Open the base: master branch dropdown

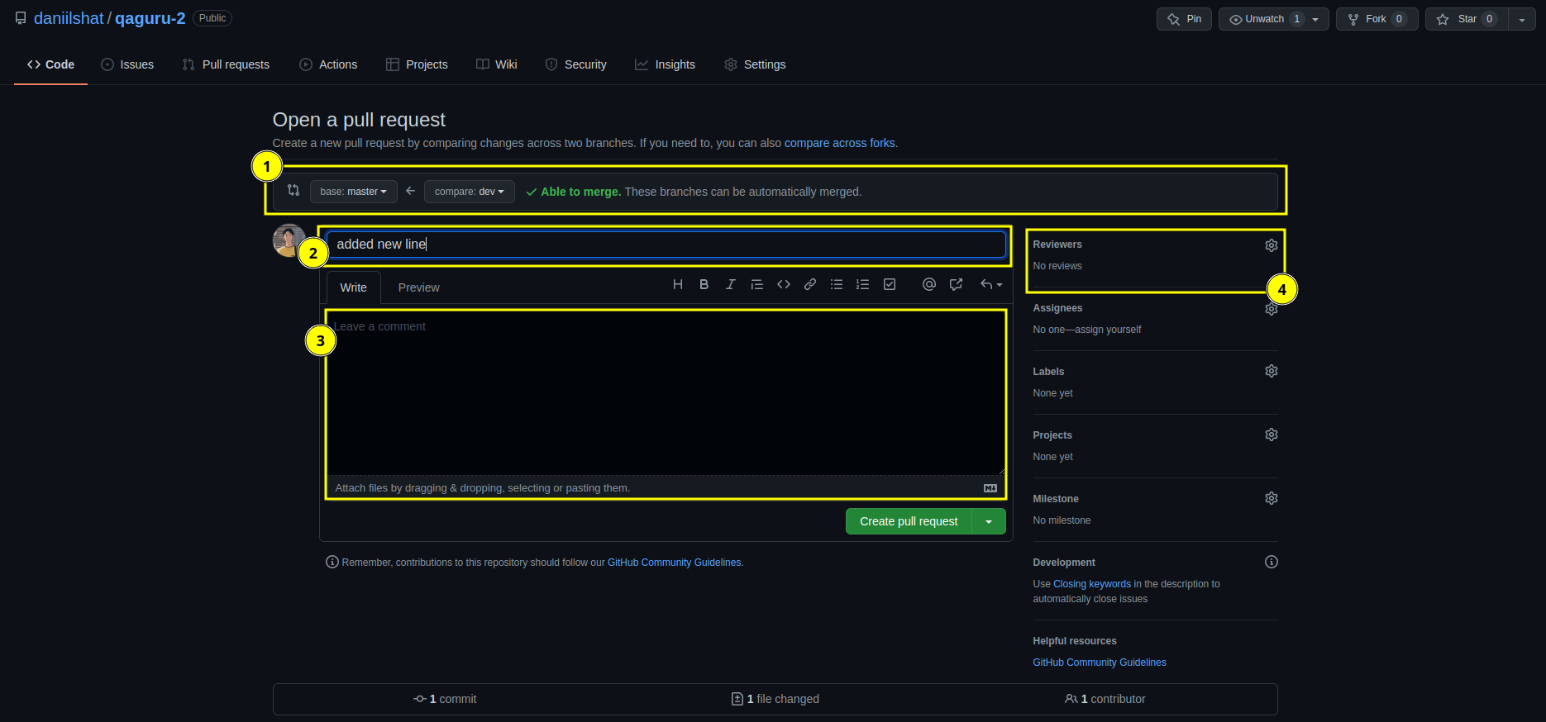pyautogui.click(x=354, y=192)
